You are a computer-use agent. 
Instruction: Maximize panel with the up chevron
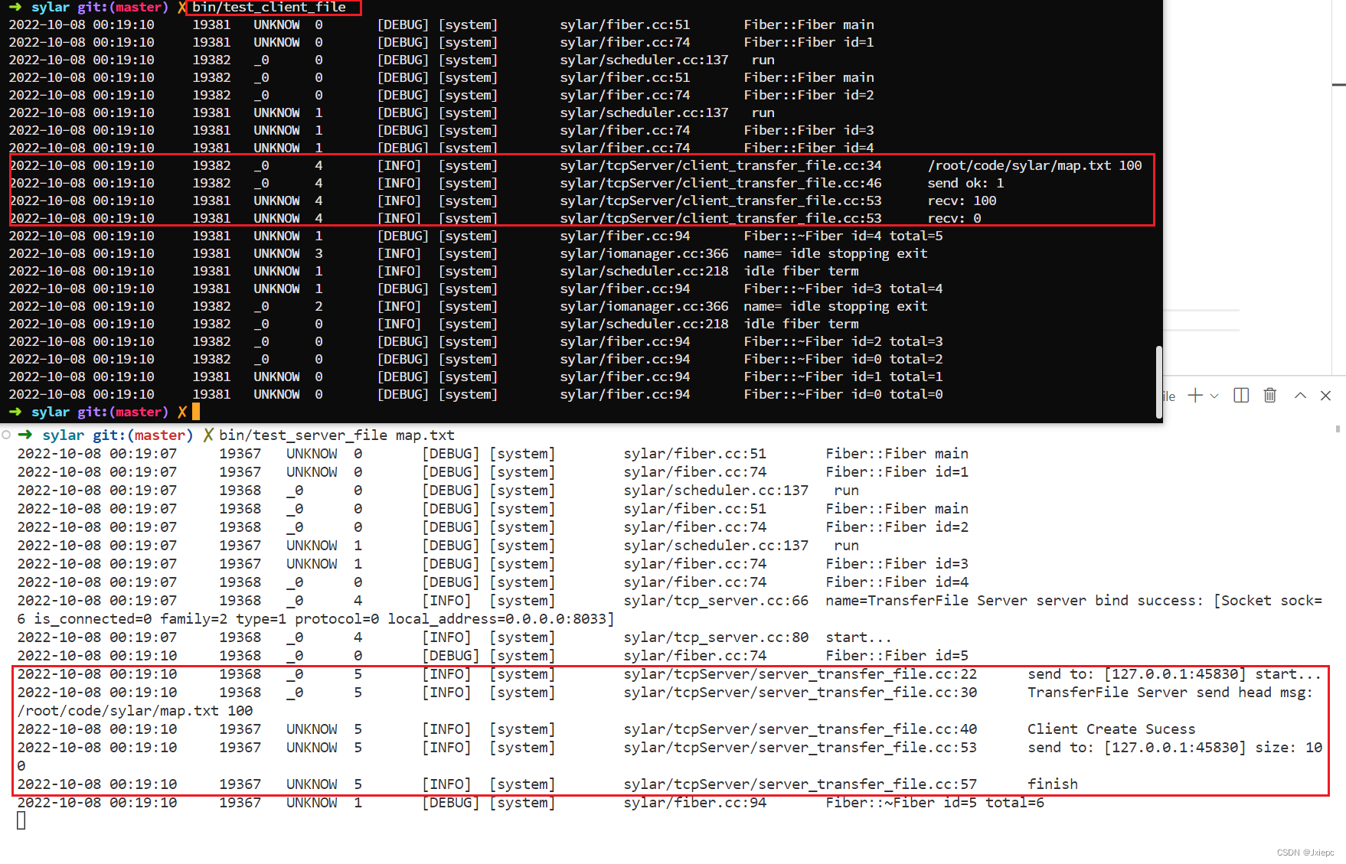click(x=1300, y=396)
